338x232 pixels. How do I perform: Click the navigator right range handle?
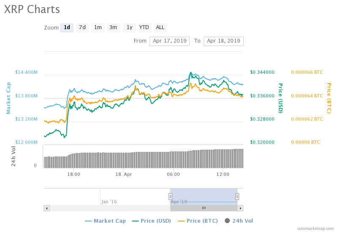(x=237, y=196)
